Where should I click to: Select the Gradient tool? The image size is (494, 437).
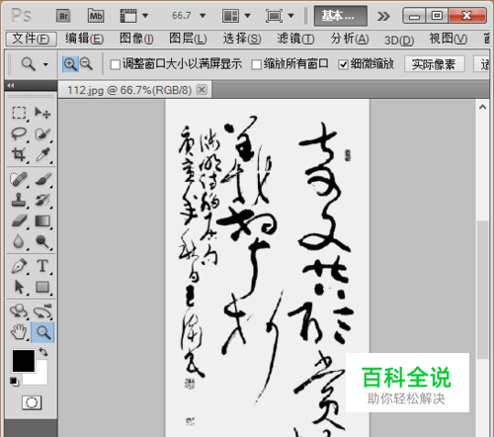point(42,220)
